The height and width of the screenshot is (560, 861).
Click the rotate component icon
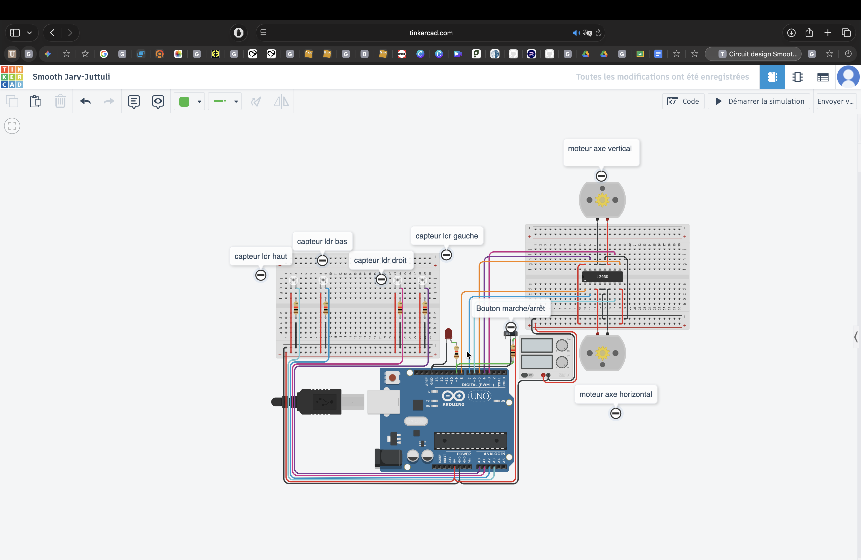[x=256, y=102]
